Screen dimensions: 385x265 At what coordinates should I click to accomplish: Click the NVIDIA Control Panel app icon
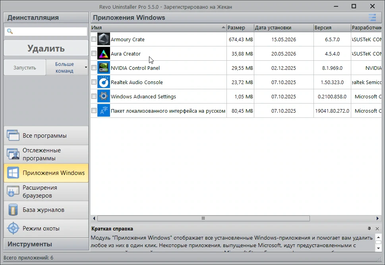[104, 68]
